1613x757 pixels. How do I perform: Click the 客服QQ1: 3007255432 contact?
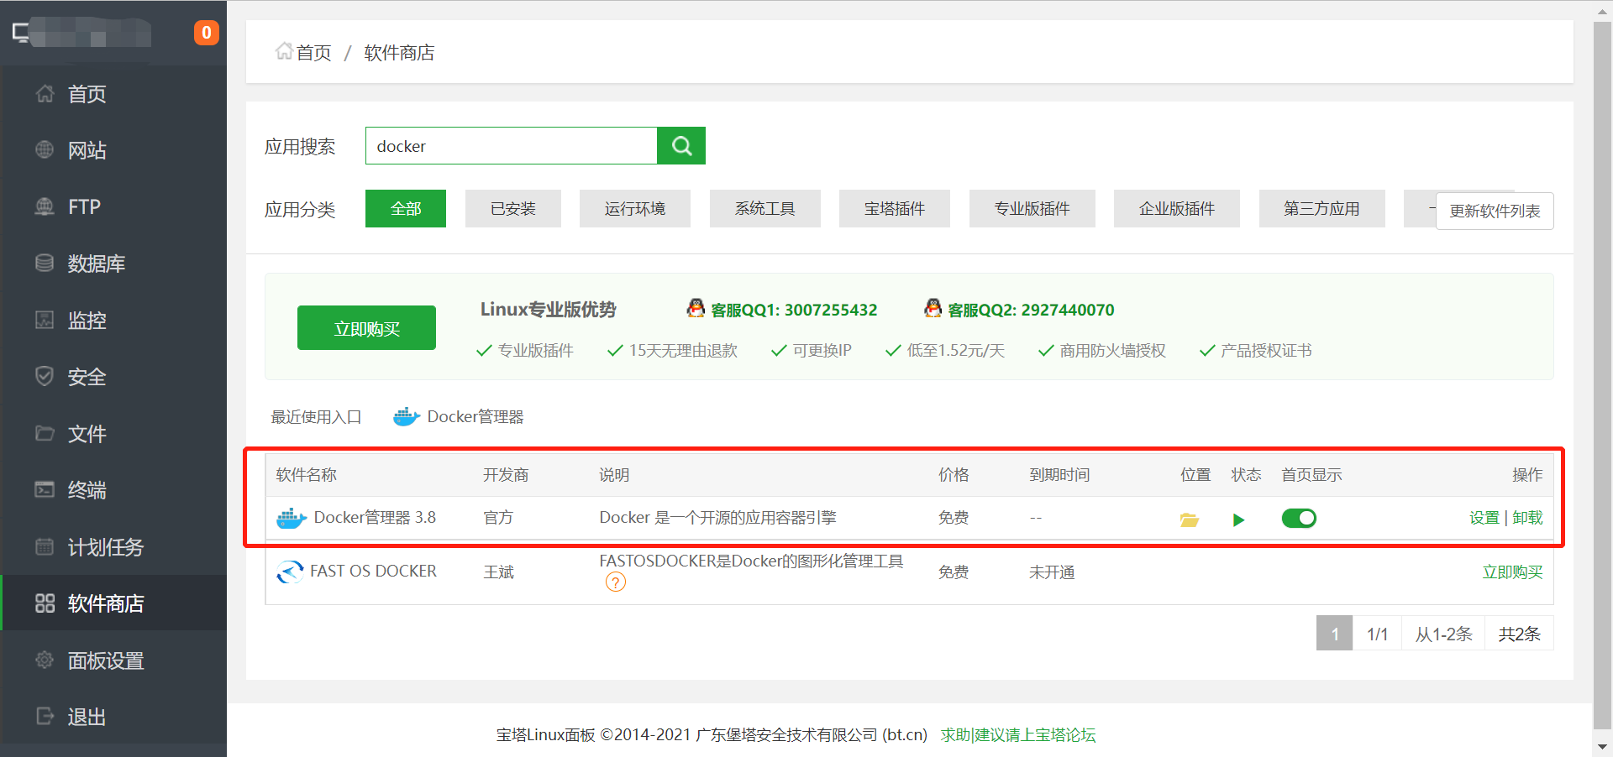click(794, 310)
